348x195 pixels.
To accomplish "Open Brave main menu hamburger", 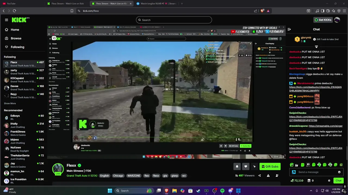I will click(x=344, y=11).
